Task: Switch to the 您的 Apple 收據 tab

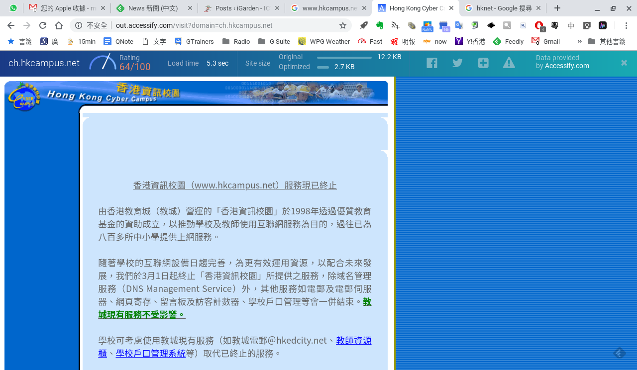Action: pyautogui.click(x=67, y=8)
